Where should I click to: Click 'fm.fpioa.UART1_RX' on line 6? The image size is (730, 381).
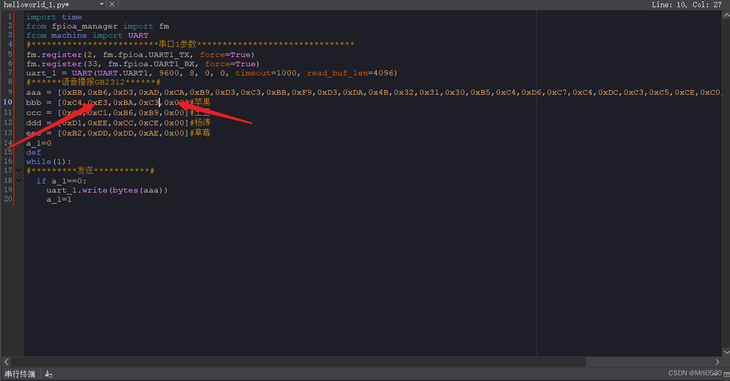point(151,64)
